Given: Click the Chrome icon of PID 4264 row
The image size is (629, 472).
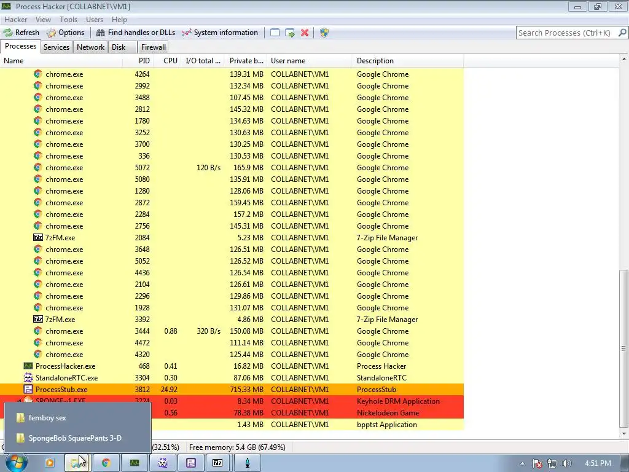Looking at the screenshot, I should click(x=37, y=74).
